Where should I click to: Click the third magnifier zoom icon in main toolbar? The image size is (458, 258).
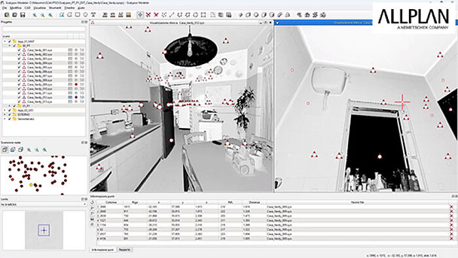click(x=50, y=15)
